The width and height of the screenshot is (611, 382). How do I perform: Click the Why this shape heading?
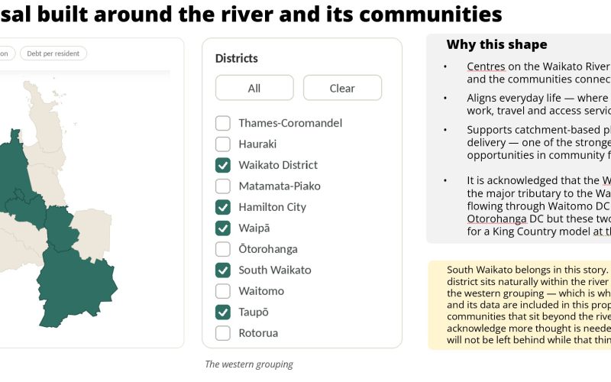click(497, 44)
